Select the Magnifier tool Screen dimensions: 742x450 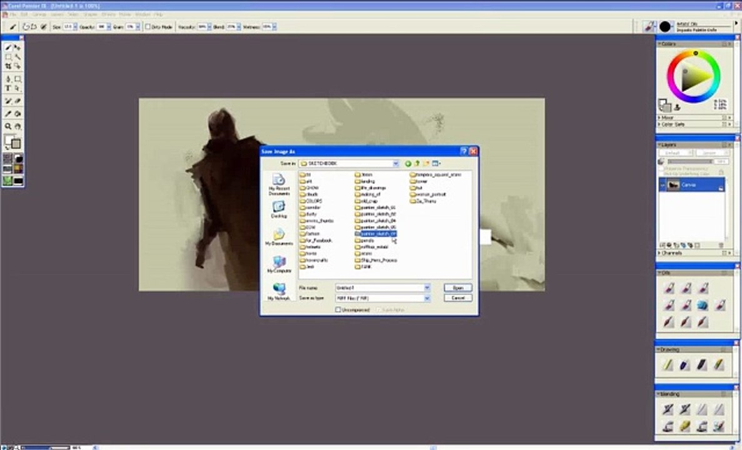[x=8, y=126]
